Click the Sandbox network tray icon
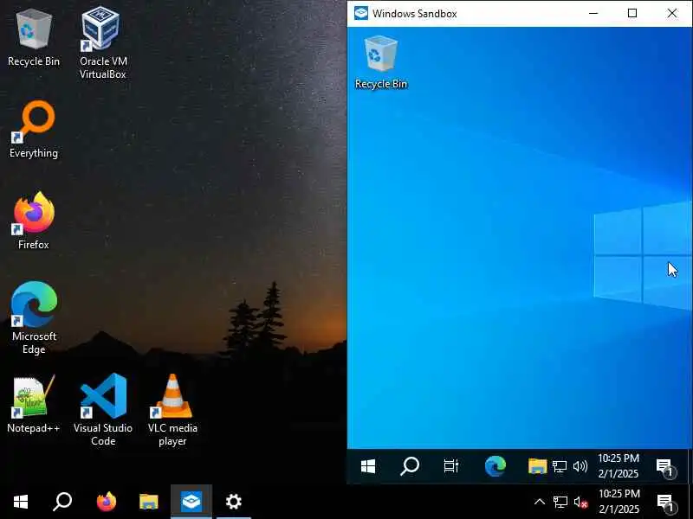693x519 pixels. coord(560,466)
